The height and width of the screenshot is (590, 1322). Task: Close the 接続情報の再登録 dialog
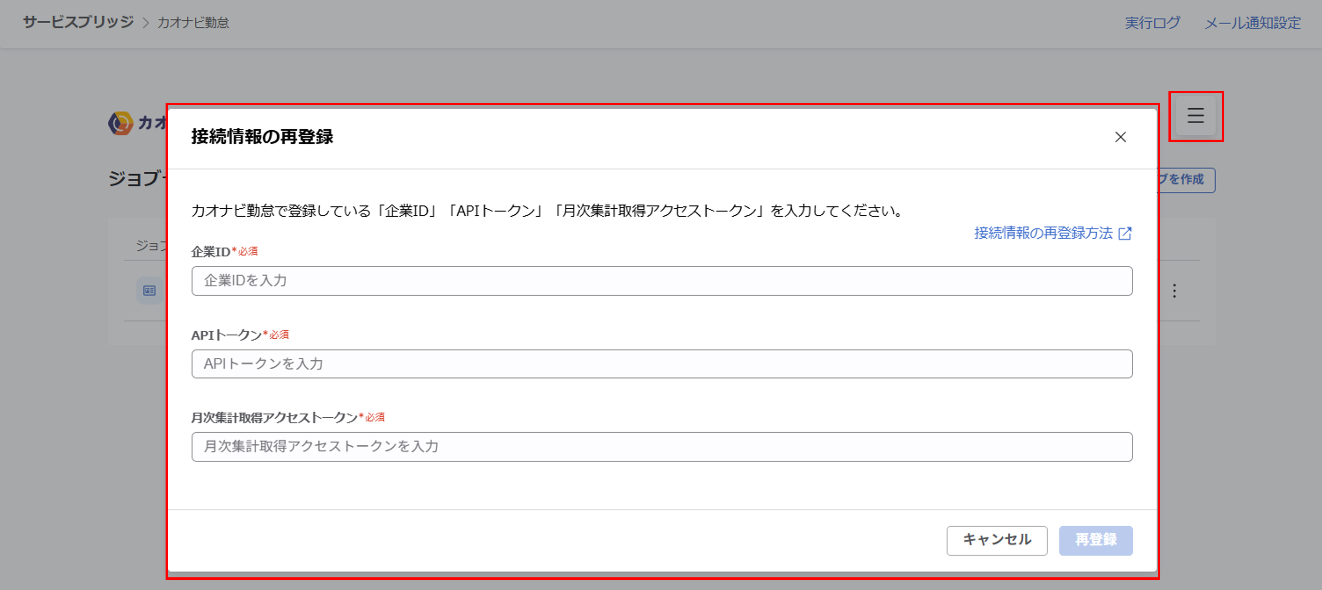pos(1120,137)
